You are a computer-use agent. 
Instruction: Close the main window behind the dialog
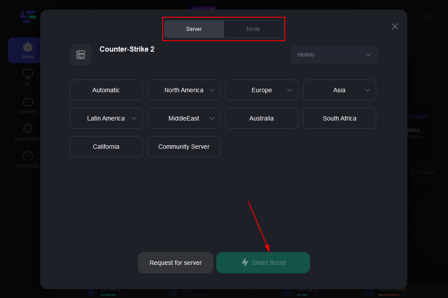pos(429,16)
